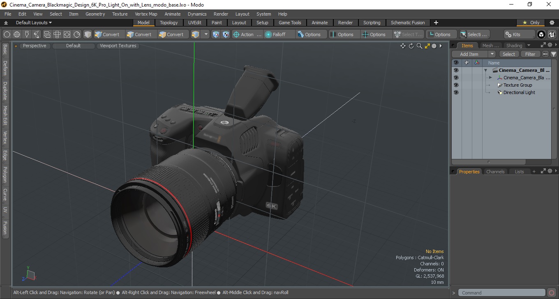Click the Kits button
This screenshot has width=559, height=299.
coord(520,34)
